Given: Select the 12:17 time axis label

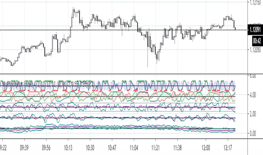Looking at the screenshot, I should tap(228, 148).
